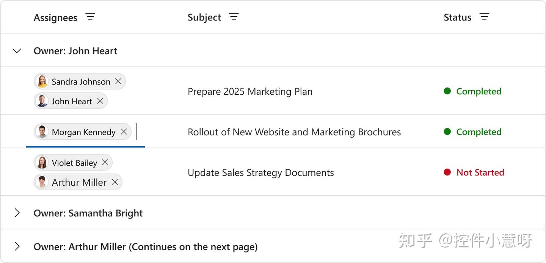
Task: Select the Update Sales Strategy Documents cell
Action: (x=260, y=173)
